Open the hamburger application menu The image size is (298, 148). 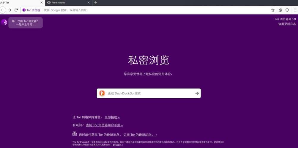tap(295, 10)
